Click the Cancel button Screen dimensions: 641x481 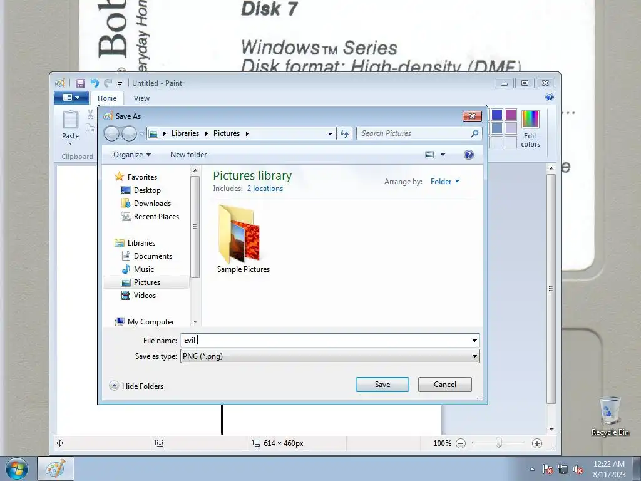tap(445, 385)
